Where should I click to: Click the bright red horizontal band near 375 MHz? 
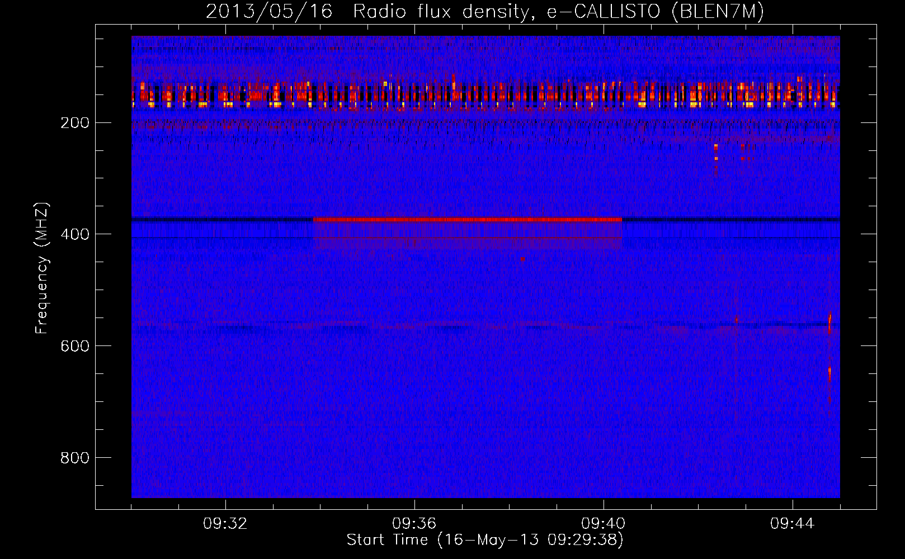pyautogui.click(x=468, y=220)
